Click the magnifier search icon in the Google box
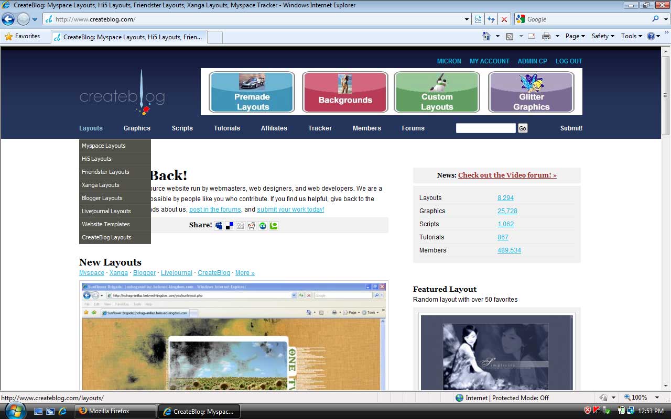 pyautogui.click(x=656, y=19)
